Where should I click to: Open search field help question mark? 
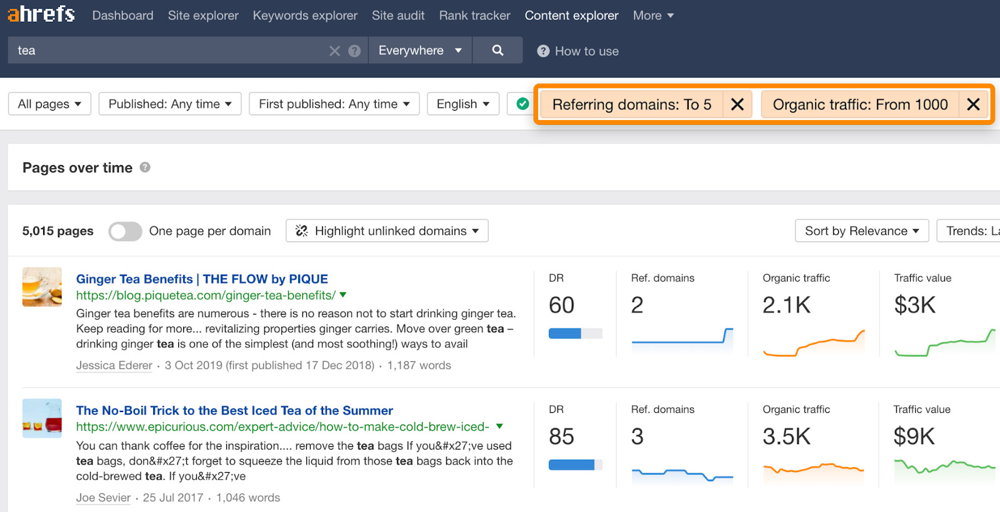tap(354, 51)
